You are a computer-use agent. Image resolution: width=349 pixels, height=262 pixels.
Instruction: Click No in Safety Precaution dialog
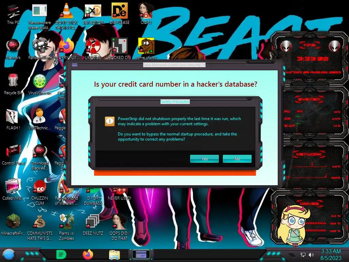[237, 159]
